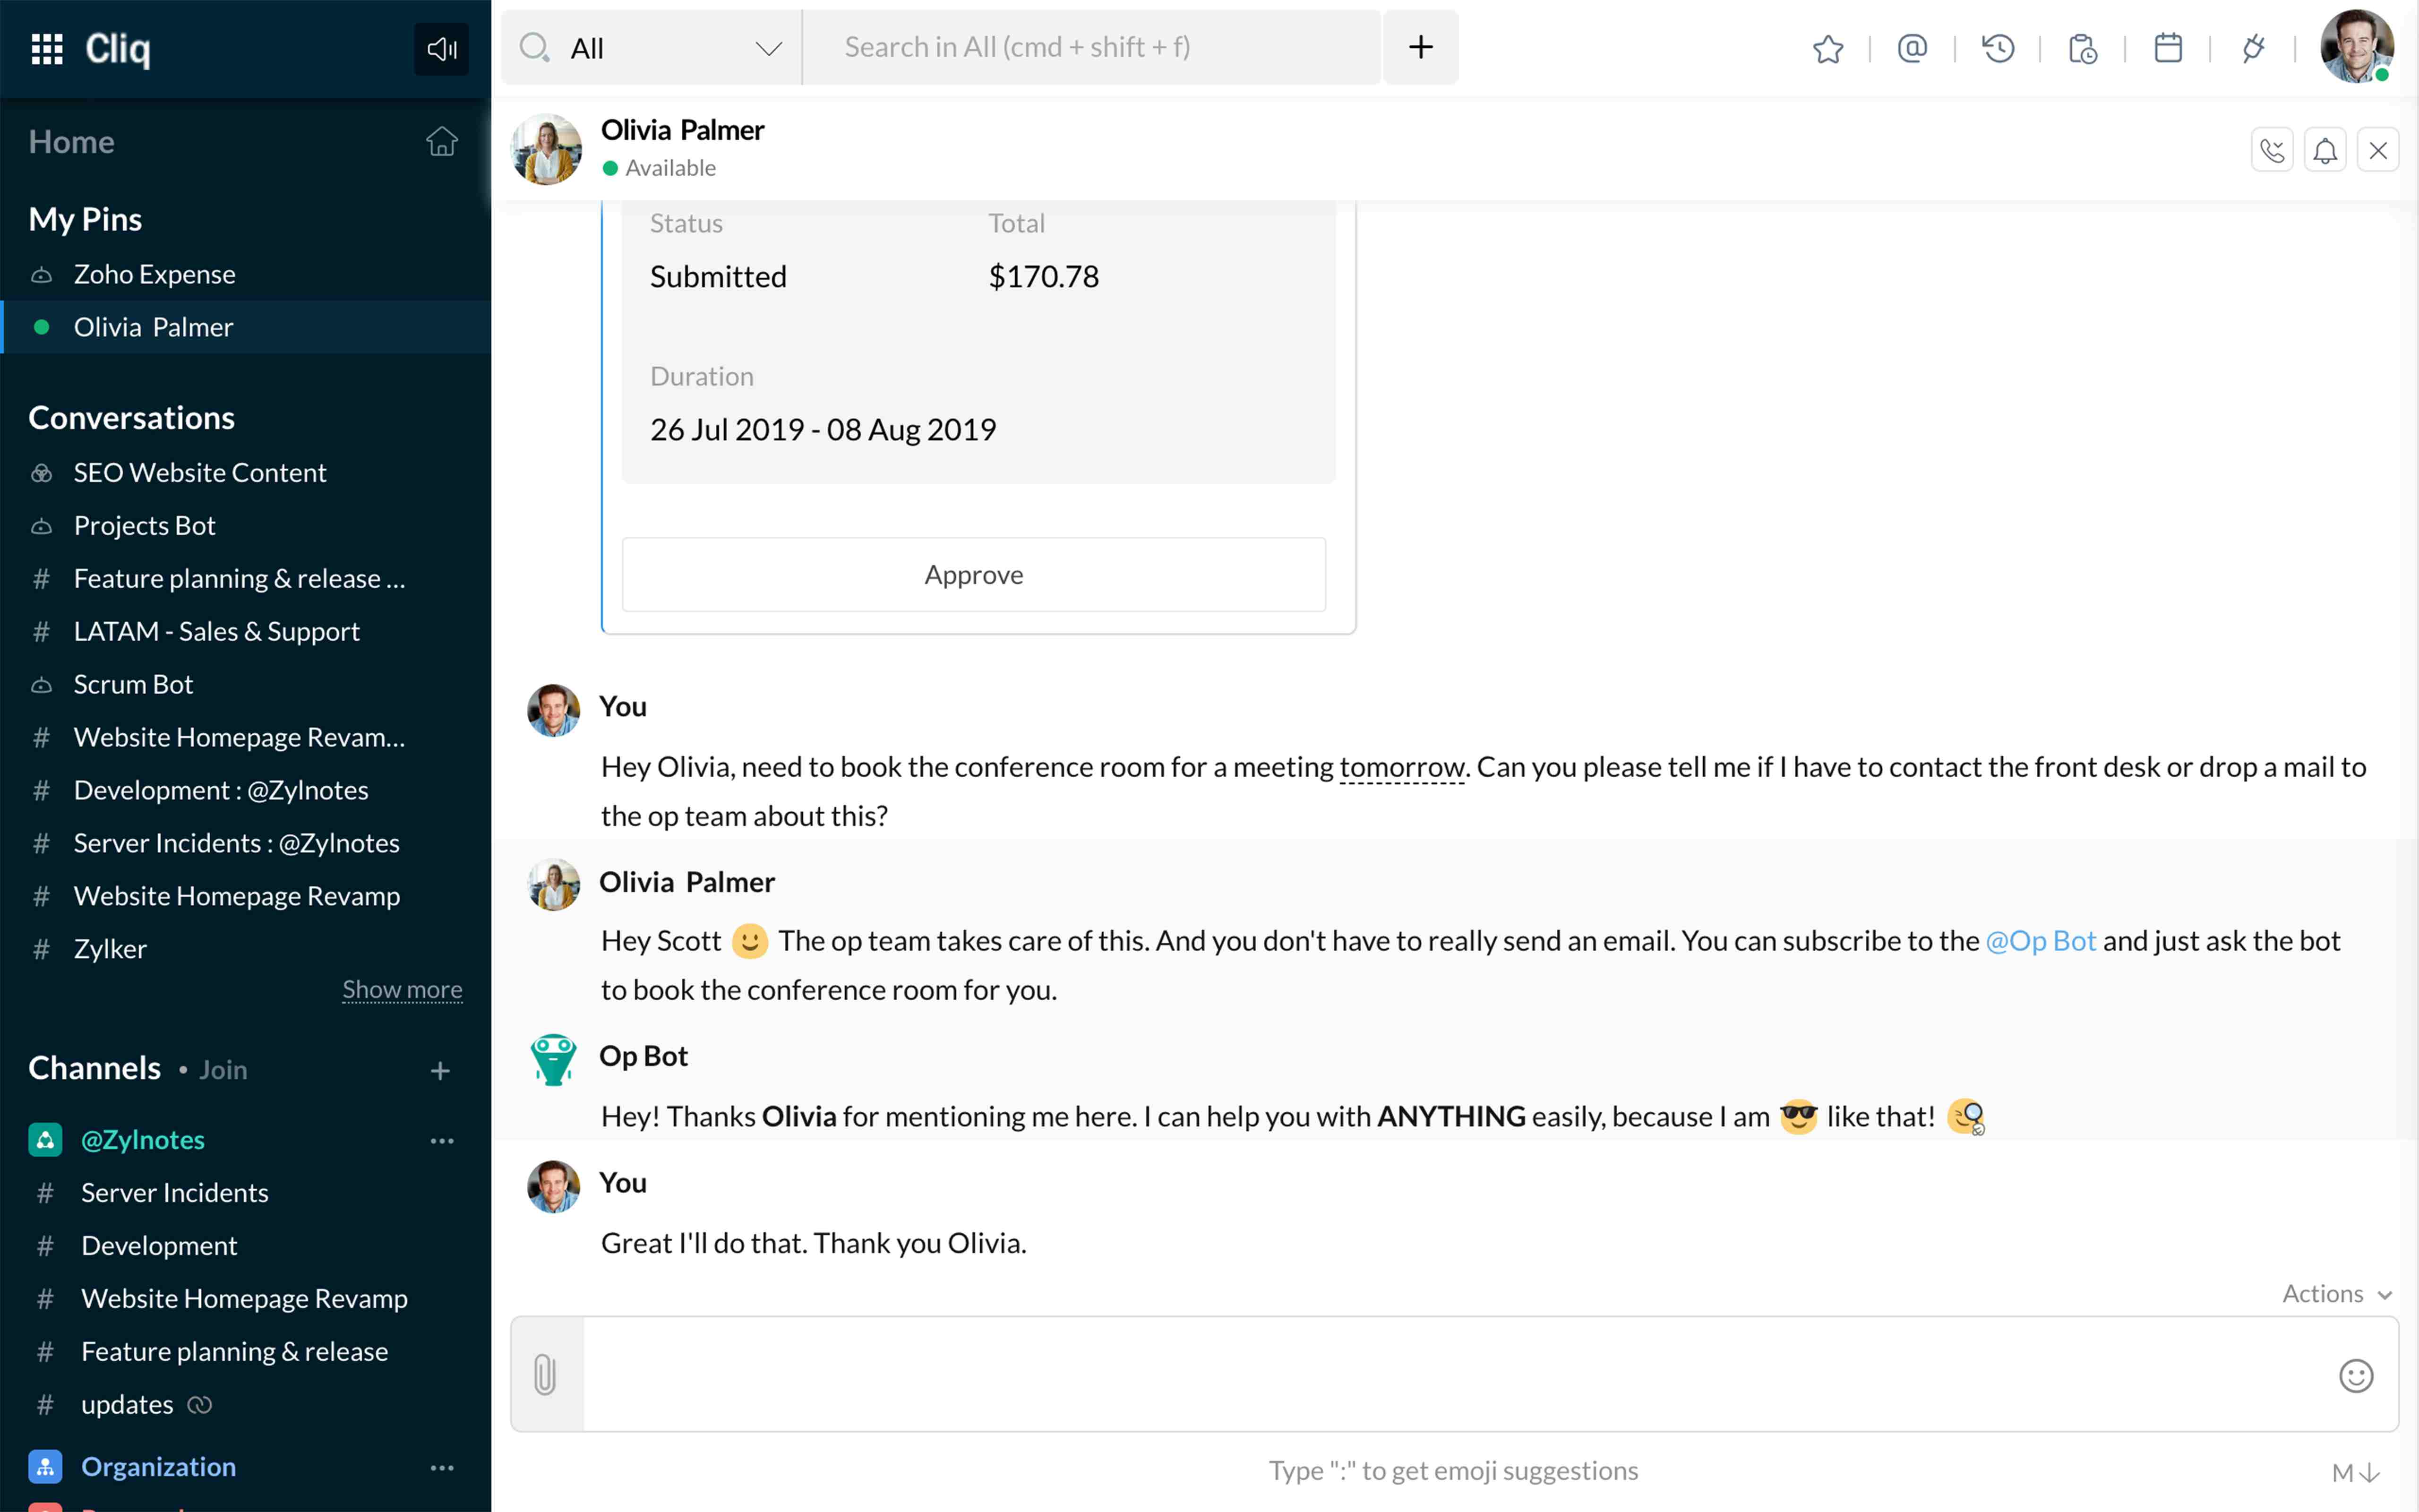Open the chat history clock icon
2419x1512 pixels.
coord(1997,48)
